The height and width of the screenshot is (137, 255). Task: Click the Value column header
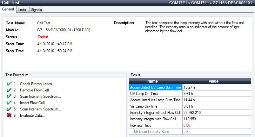pyautogui.click(x=213, y=81)
